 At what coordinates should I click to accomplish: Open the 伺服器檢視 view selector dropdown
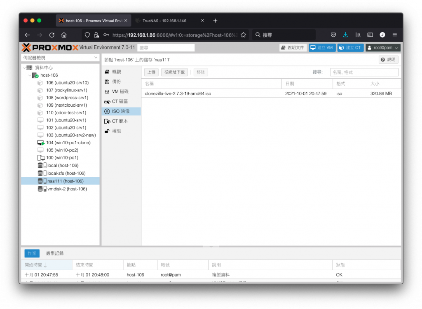60,58
